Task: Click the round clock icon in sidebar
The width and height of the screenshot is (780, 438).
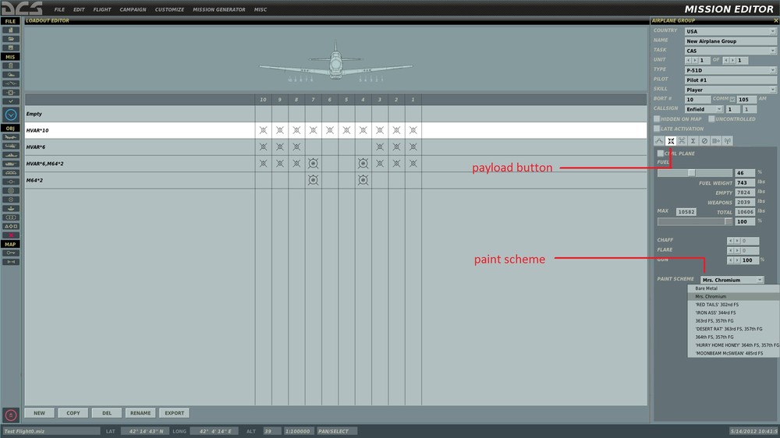Action: [x=10, y=115]
